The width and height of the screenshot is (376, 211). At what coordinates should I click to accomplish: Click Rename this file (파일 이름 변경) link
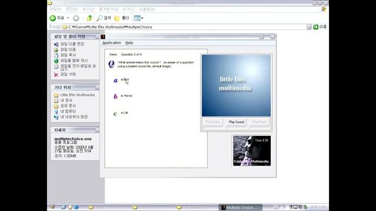click(72, 44)
